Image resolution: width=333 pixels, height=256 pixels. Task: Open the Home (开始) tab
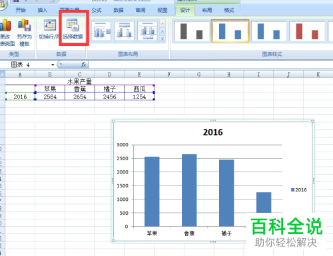tap(21, 10)
